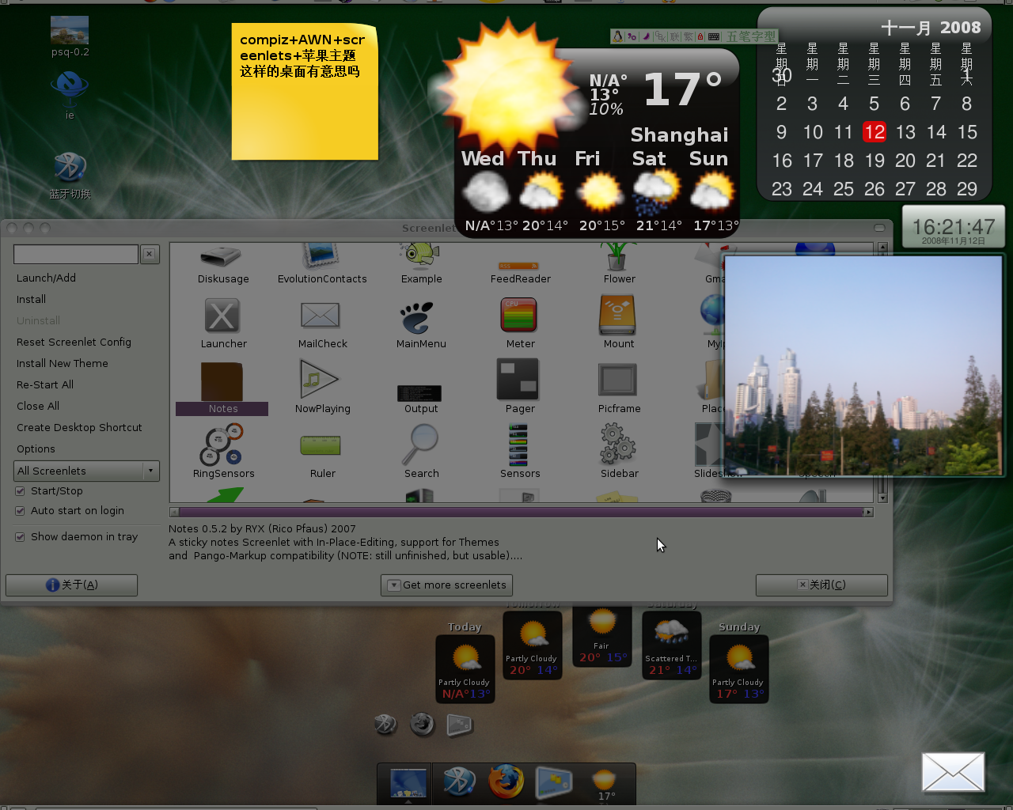This screenshot has width=1013, height=810.
Task: Clear the search field with X button
Action: [150, 254]
